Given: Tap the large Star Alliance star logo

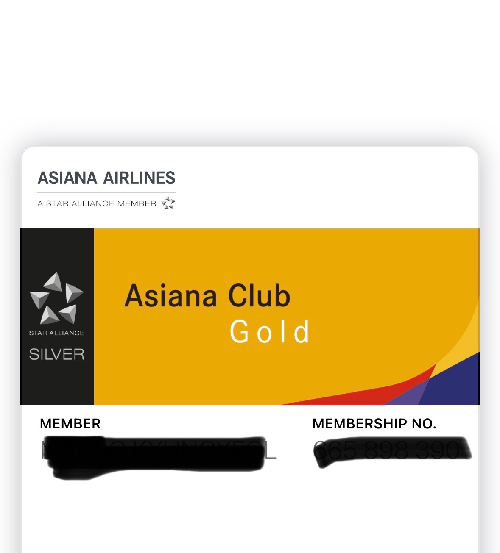Looking at the screenshot, I should coord(57,299).
